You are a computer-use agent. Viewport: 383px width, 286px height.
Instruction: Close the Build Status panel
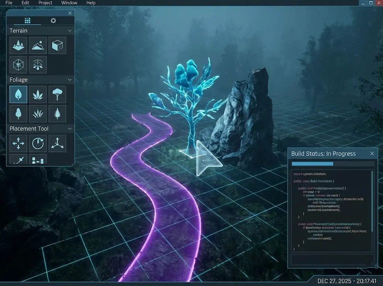[372, 154]
